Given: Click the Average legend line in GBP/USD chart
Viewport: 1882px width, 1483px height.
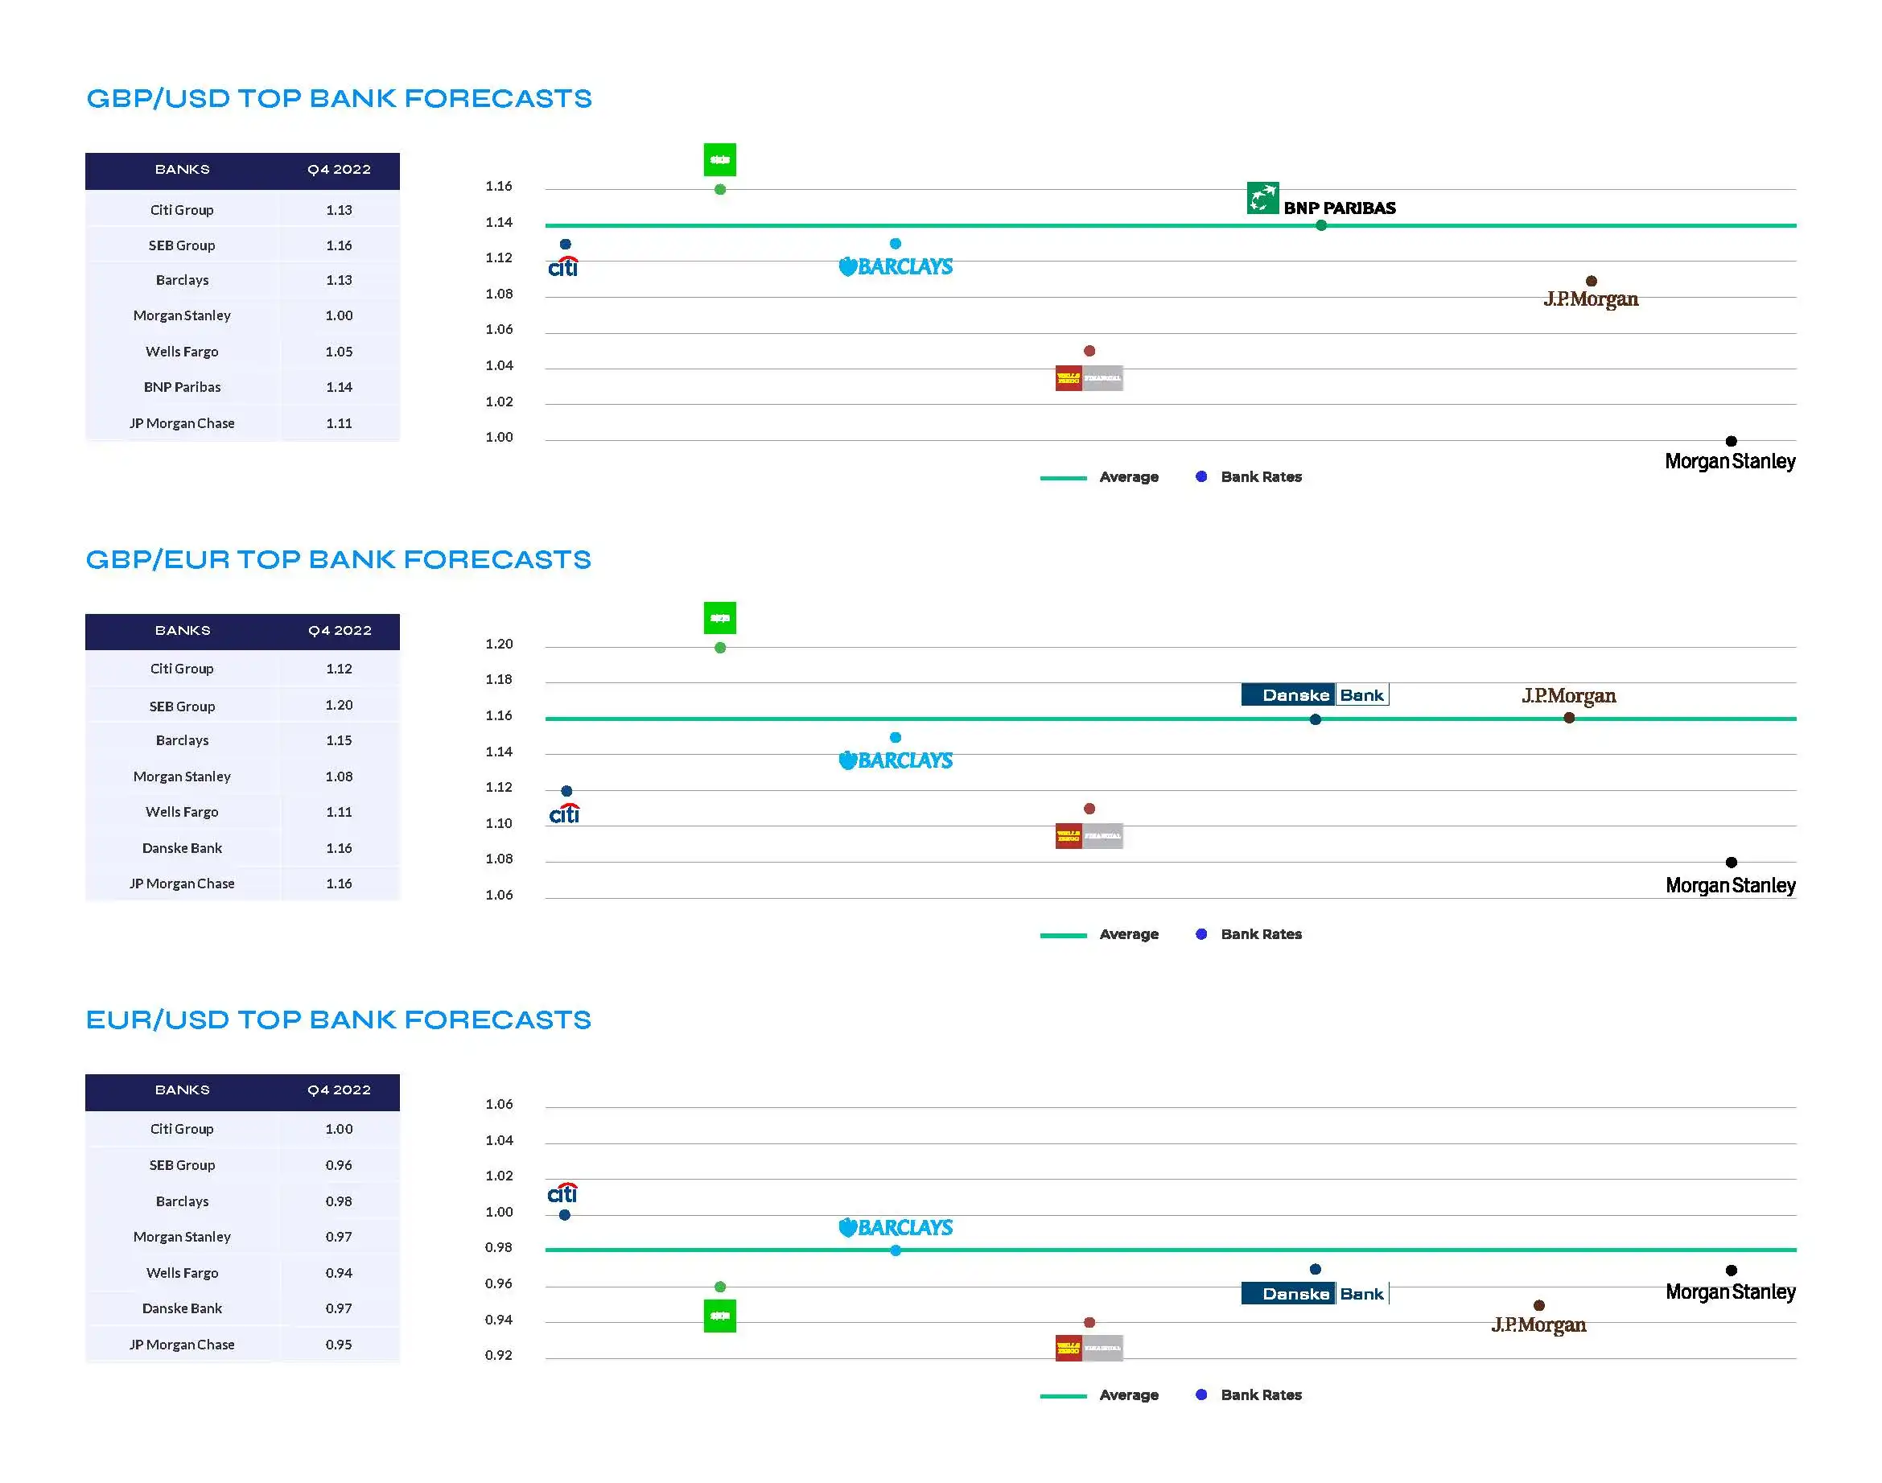Looking at the screenshot, I should pyautogui.click(x=1064, y=477).
